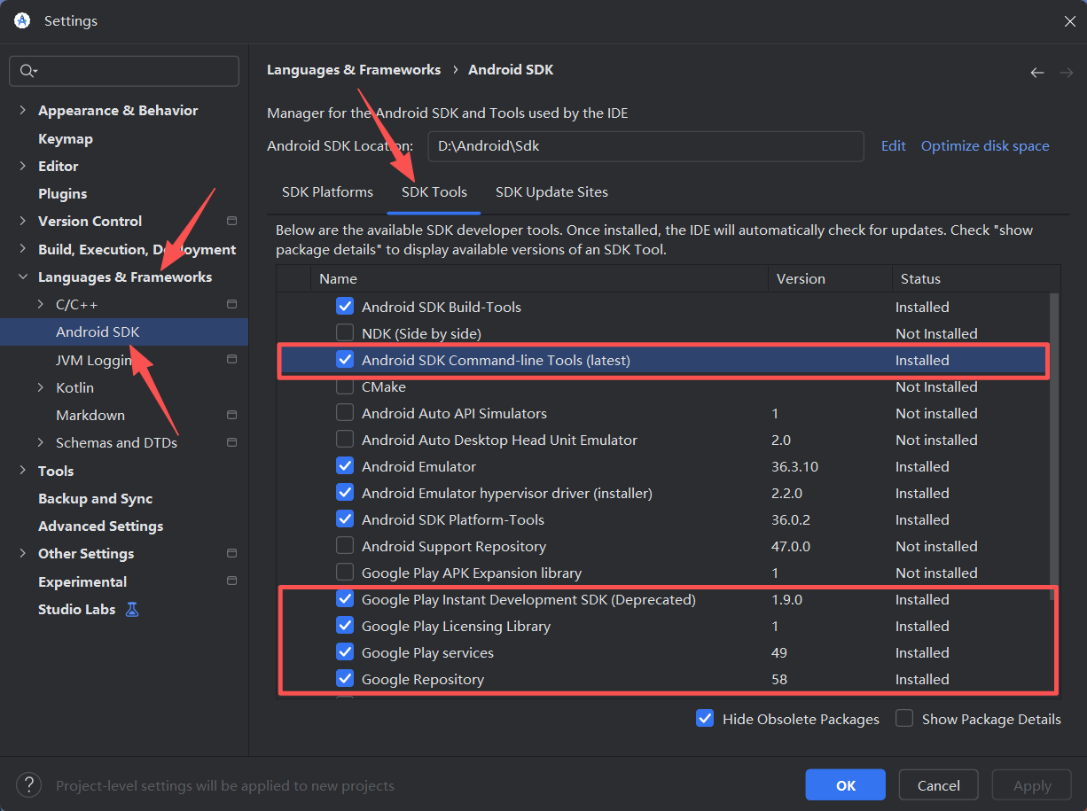Click project-level icon beside Experimental

(x=232, y=581)
